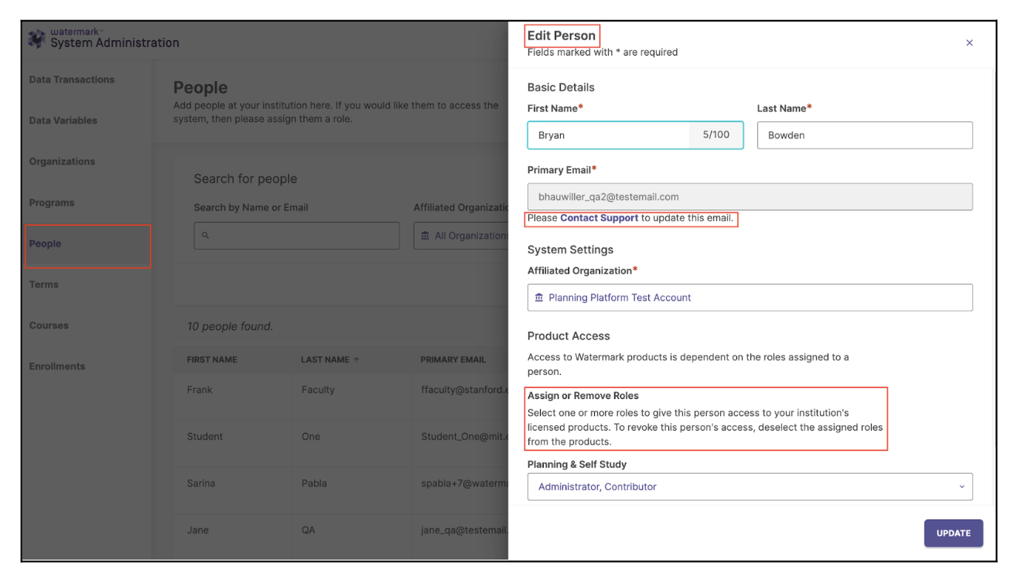The height and width of the screenshot is (572, 1018).
Task: Click the 'System Administration' header title
Action: click(114, 43)
